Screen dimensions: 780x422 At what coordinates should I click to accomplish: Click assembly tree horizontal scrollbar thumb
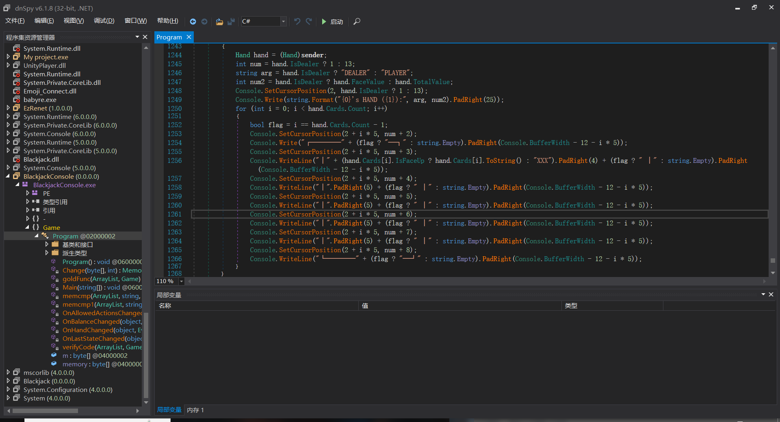(x=45, y=411)
